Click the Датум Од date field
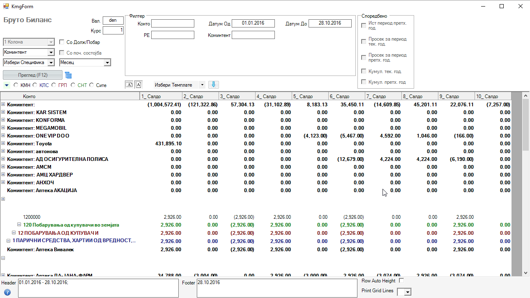 (253, 23)
